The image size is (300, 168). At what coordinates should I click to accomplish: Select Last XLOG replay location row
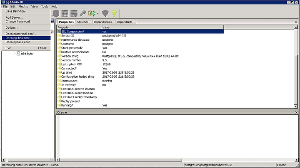tap(140, 93)
